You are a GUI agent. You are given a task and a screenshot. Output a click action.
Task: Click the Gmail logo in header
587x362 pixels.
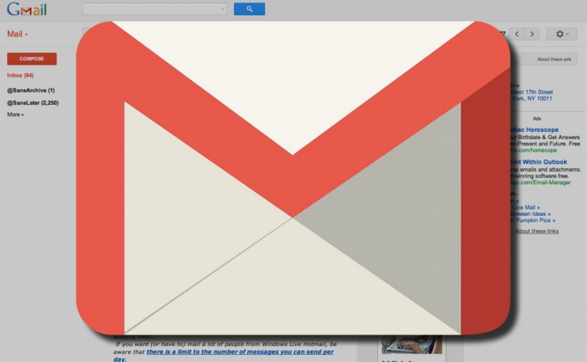26,10
